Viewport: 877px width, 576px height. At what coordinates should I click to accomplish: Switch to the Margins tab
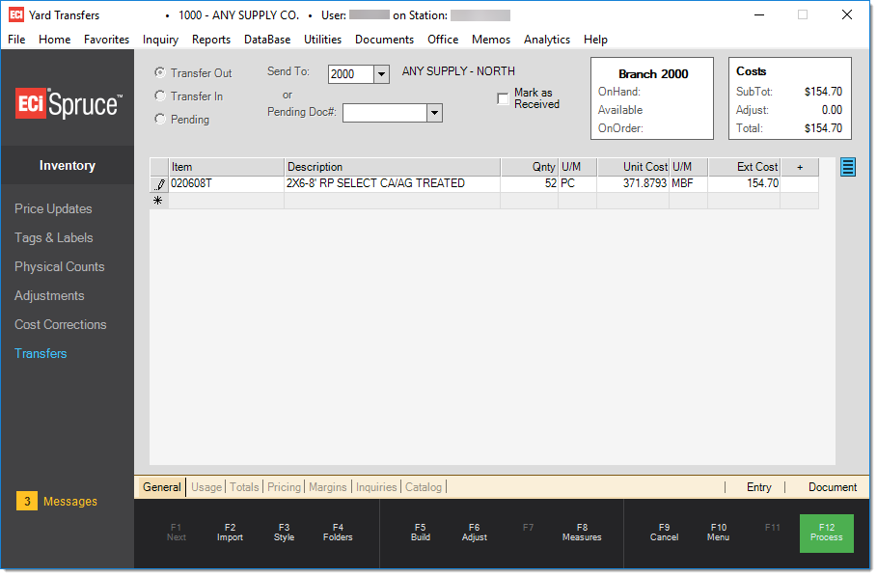point(329,489)
